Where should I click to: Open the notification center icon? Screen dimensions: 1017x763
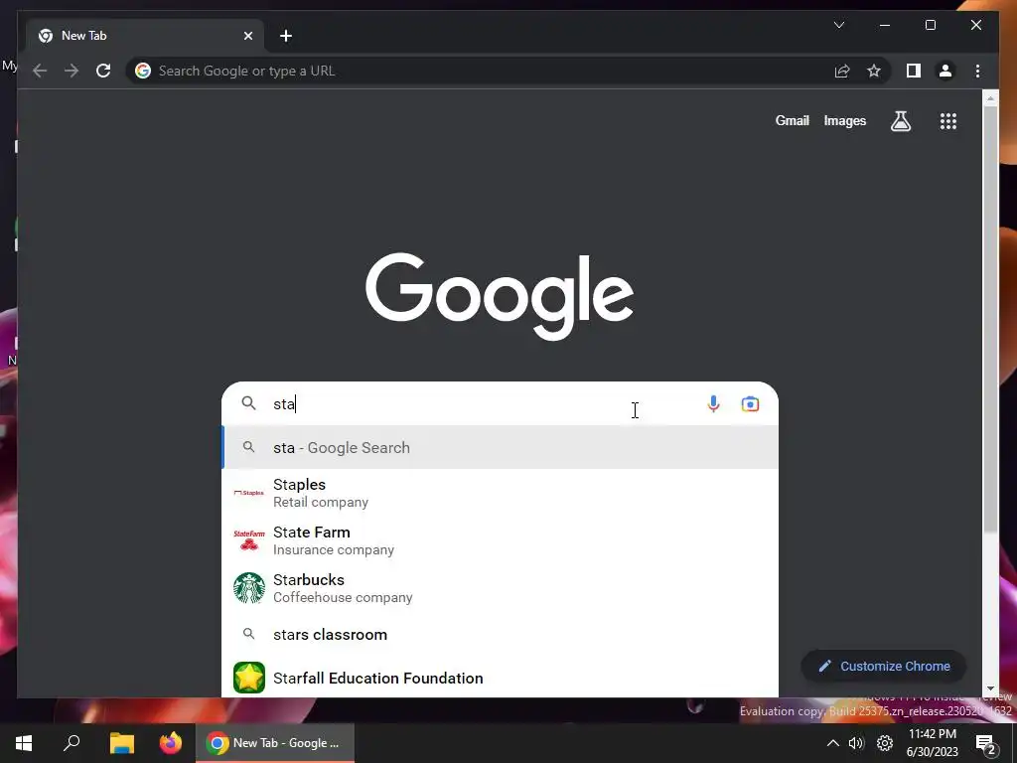click(x=986, y=743)
